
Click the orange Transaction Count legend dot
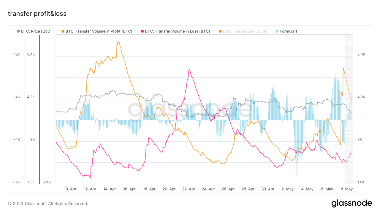[220, 31]
